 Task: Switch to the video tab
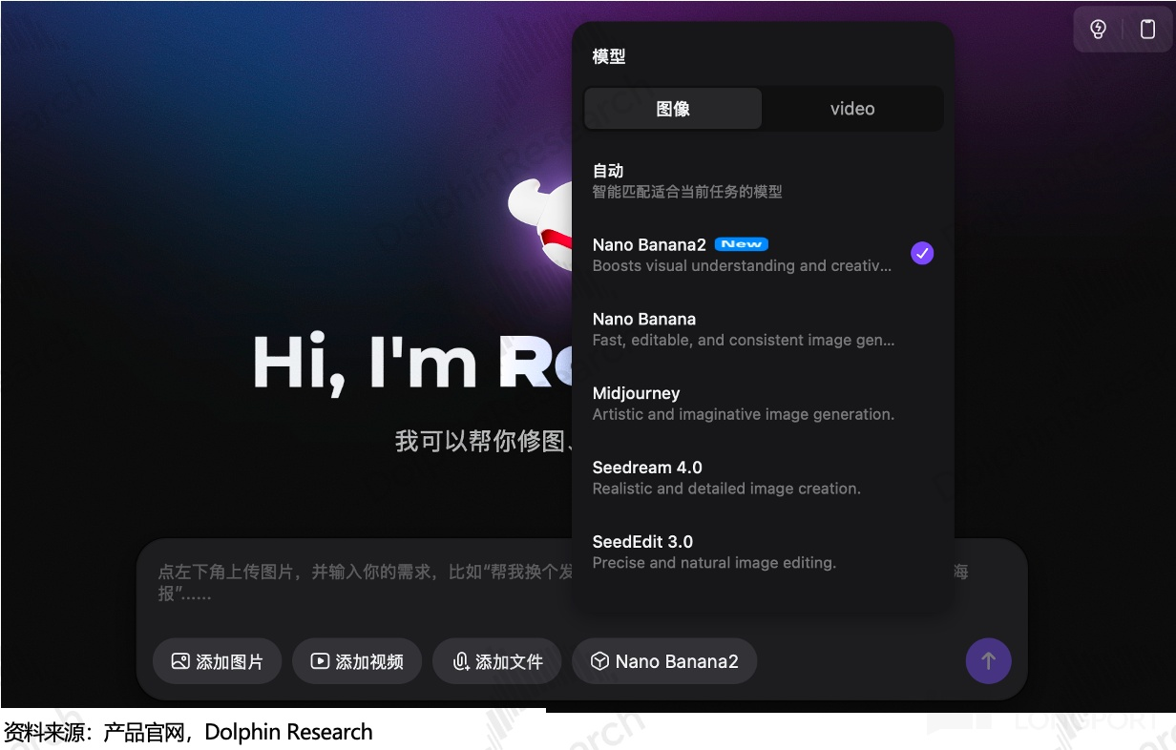tap(852, 109)
